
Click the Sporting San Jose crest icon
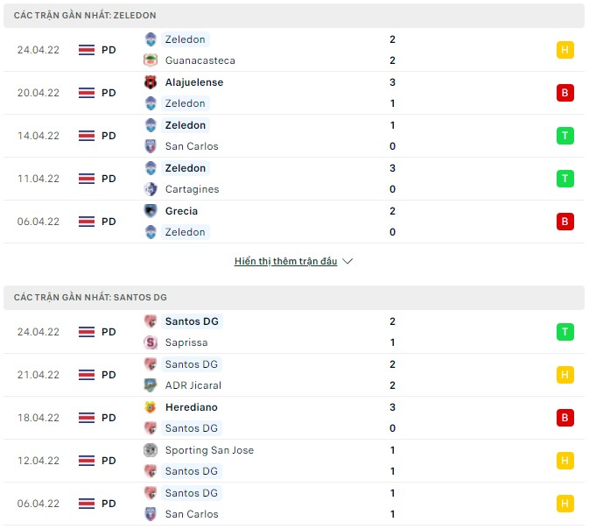coord(151,450)
